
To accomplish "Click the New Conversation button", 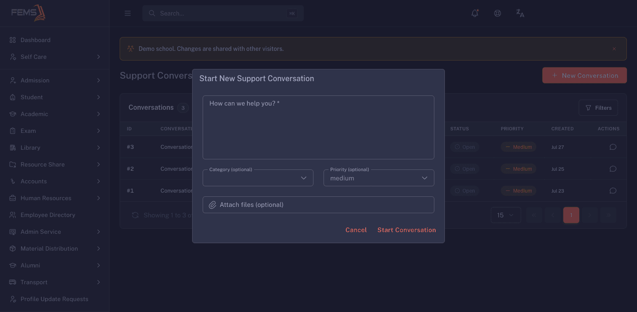I will coord(584,75).
